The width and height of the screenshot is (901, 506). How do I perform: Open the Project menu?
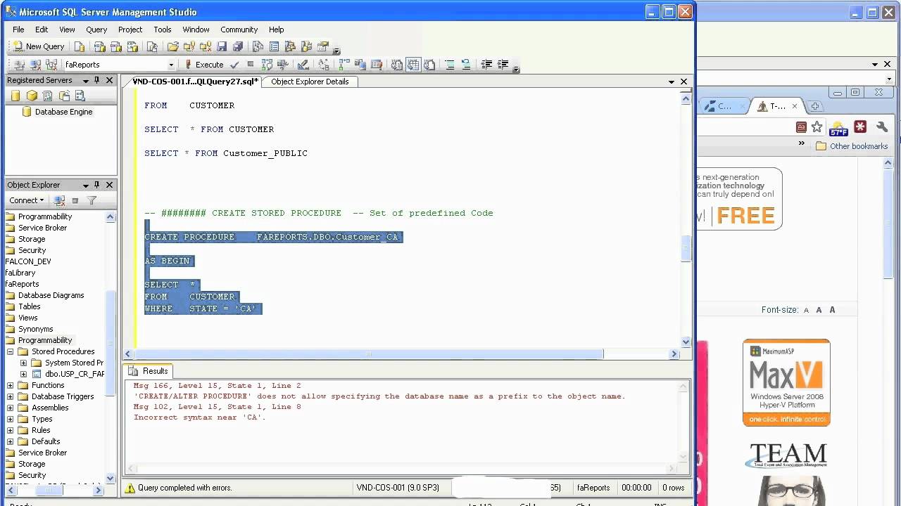tap(130, 30)
